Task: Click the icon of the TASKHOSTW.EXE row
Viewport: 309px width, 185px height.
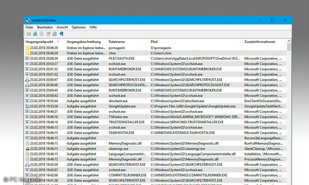Action: coord(27,133)
